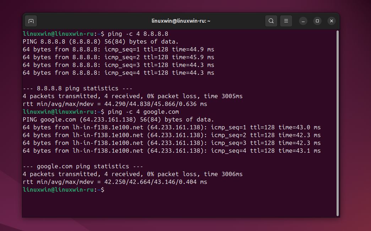
Task: Click the title linuxwin@linuxwin-ru: ~
Action: 181,21
